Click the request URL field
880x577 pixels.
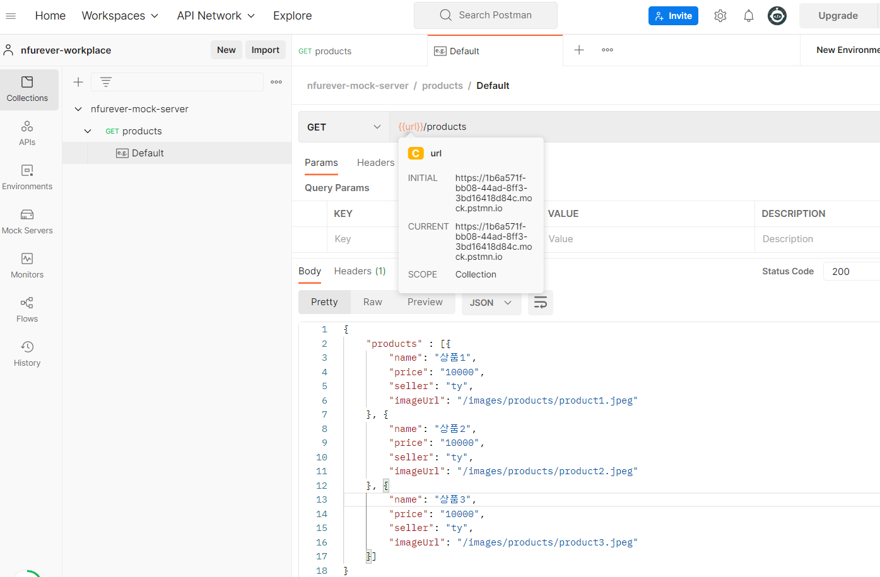pos(635,127)
